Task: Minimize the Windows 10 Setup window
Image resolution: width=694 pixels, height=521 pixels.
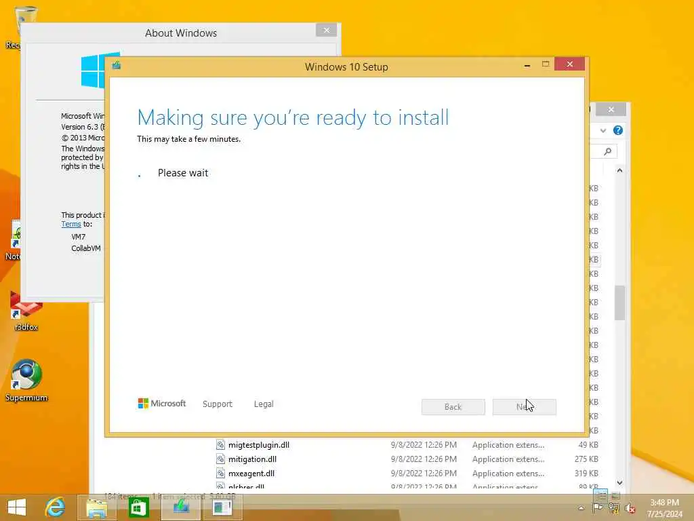Action: [x=527, y=64]
